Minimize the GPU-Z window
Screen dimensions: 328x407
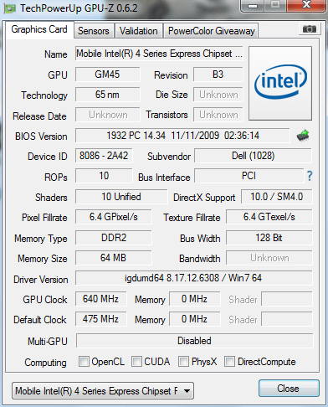point(253,6)
